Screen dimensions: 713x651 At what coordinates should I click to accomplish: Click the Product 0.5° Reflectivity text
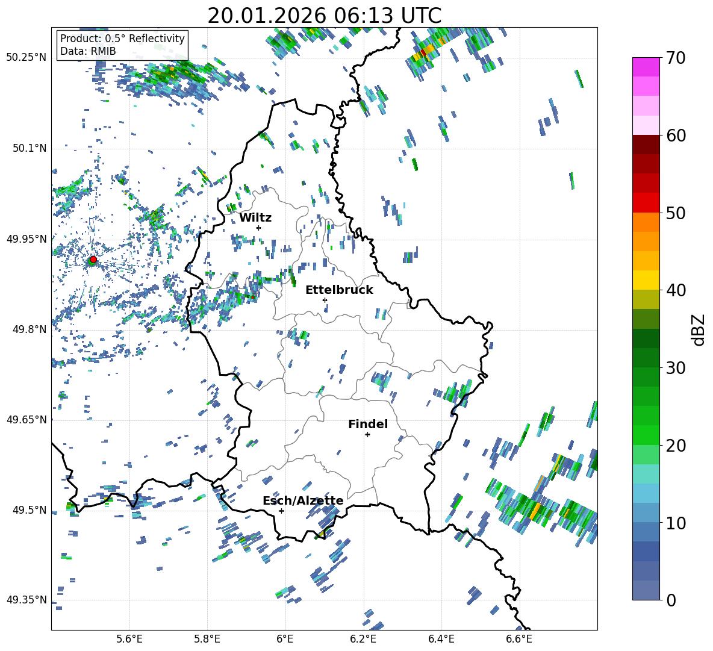point(122,39)
